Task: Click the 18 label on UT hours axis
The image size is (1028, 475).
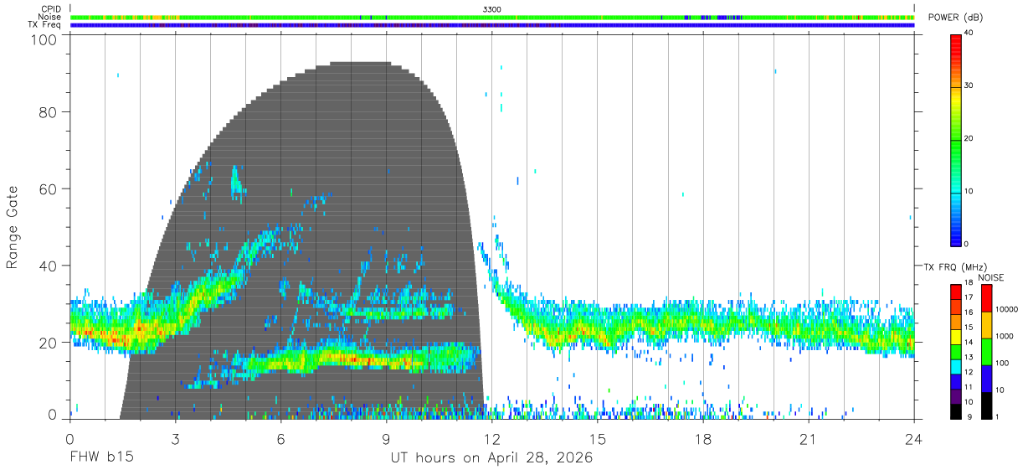Action: tap(702, 438)
